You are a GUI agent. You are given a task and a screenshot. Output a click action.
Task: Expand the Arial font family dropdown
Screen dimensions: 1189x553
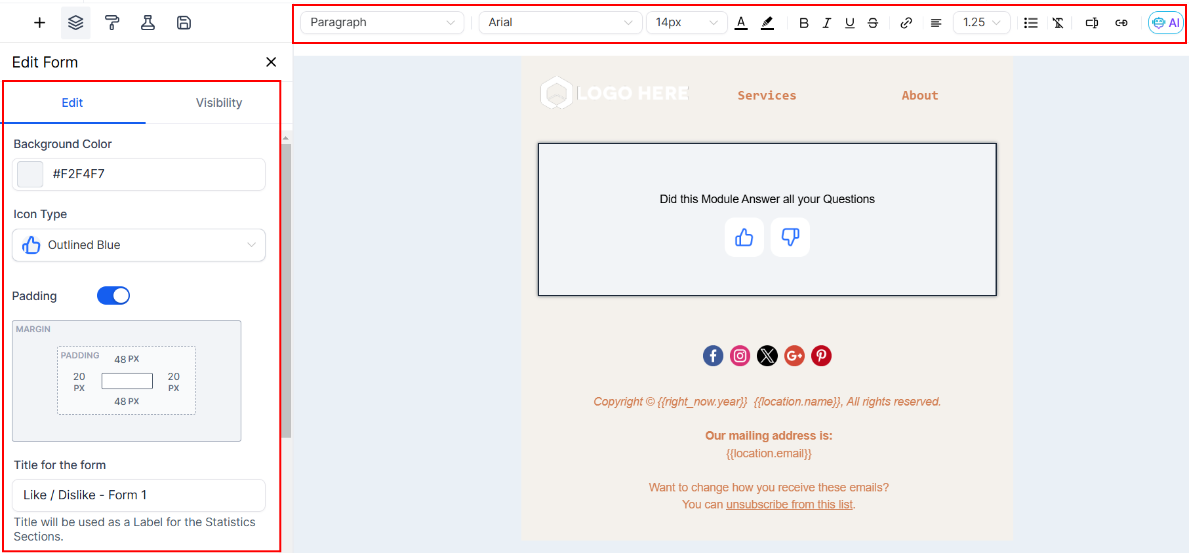pos(560,23)
